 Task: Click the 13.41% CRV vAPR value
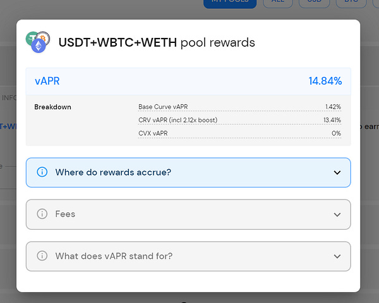point(332,120)
